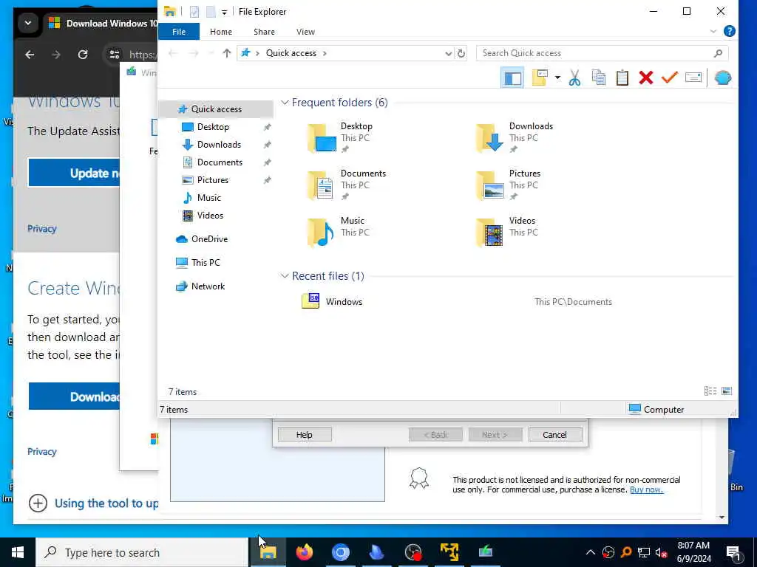
Task: Select the Documents folder in Frequent folders
Action: [346, 185]
